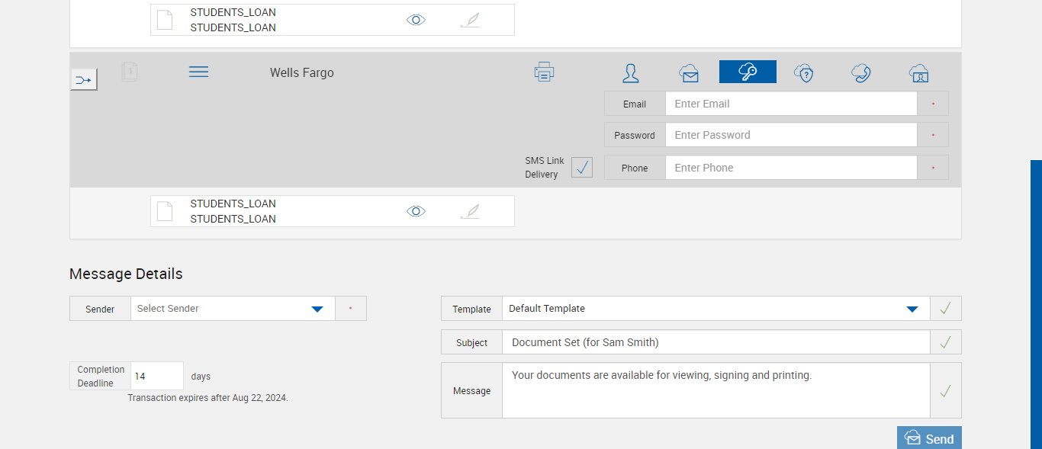Click the merge arrow button beside Wells Fargo

click(x=84, y=79)
